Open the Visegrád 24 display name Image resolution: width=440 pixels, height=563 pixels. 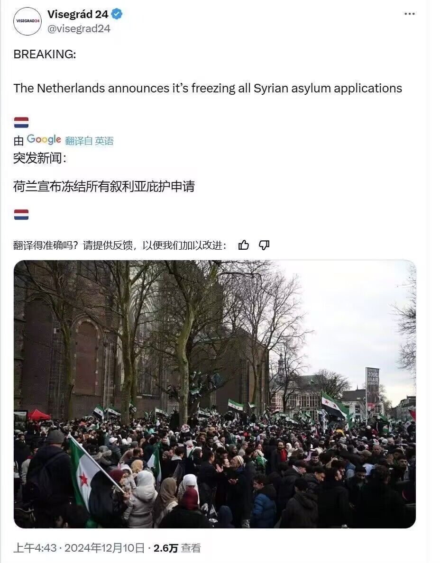[78, 14]
